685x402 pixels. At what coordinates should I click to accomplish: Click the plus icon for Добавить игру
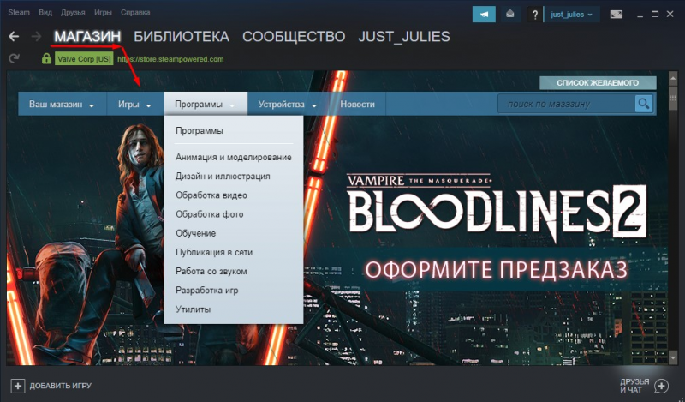click(17, 386)
